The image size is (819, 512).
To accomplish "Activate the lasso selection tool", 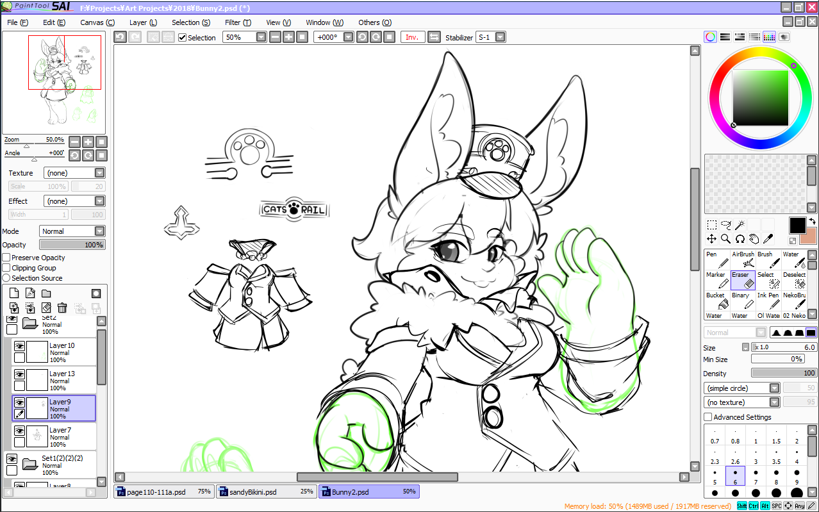I will (725, 225).
